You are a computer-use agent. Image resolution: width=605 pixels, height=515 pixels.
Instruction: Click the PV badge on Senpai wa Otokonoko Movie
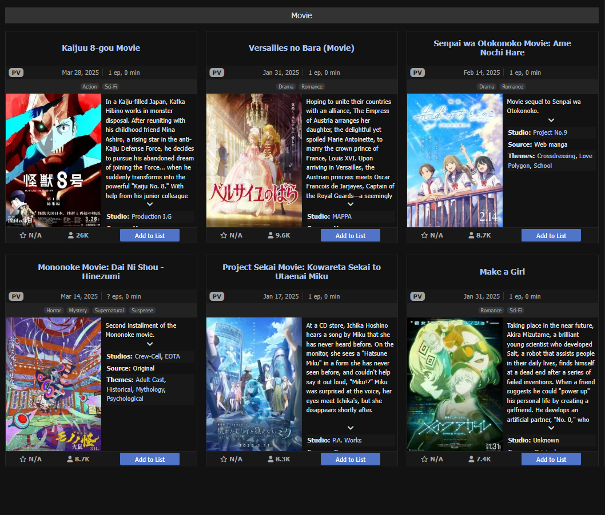417,73
